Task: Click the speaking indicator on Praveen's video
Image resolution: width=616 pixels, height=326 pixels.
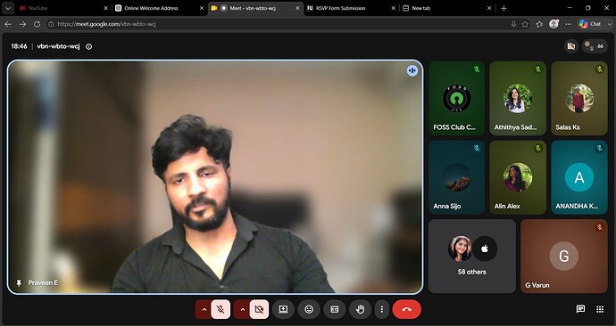Action: (412, 70)
